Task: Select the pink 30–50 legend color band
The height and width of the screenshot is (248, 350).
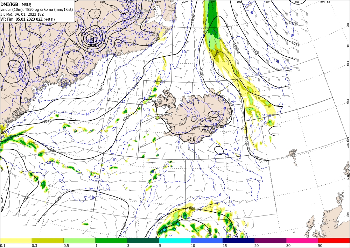Action: [x=302, y=240]
